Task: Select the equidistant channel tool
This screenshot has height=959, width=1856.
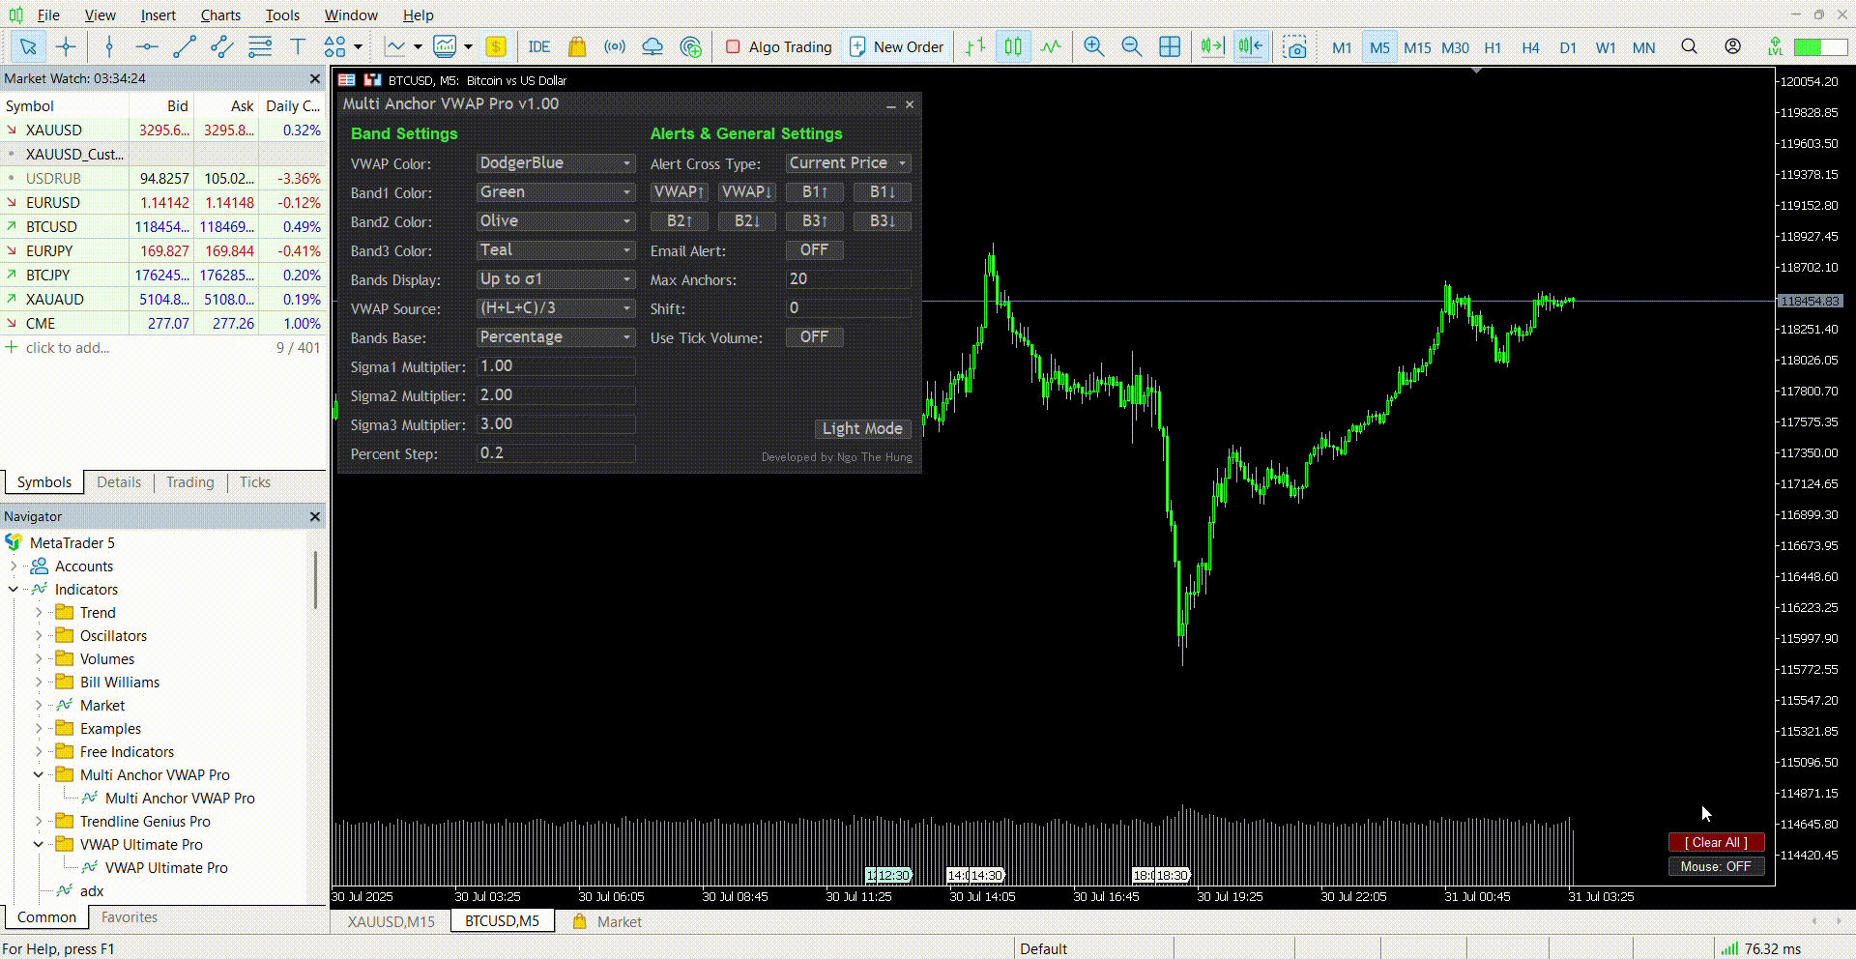Action: (x=221, y=46)
